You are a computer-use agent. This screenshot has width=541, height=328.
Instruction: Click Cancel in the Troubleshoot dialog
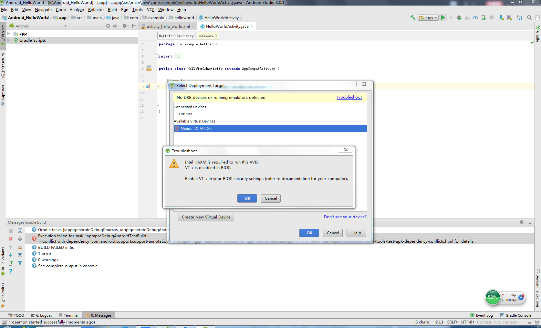pyautogui.click(x=271, y=198)
